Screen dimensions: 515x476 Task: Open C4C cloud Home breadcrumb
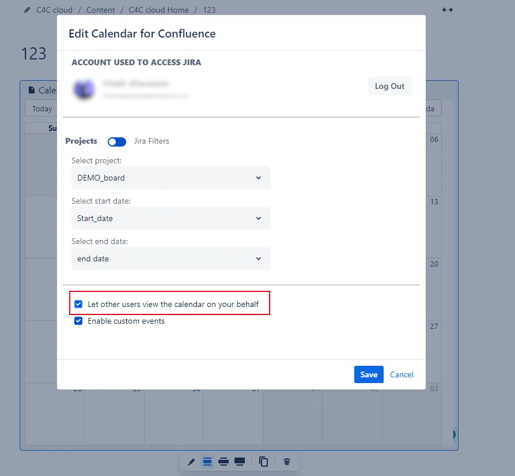coord(158,10)
